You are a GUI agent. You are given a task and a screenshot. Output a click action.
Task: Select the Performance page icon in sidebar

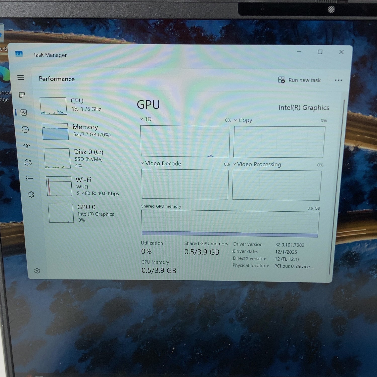pos(24,112)
